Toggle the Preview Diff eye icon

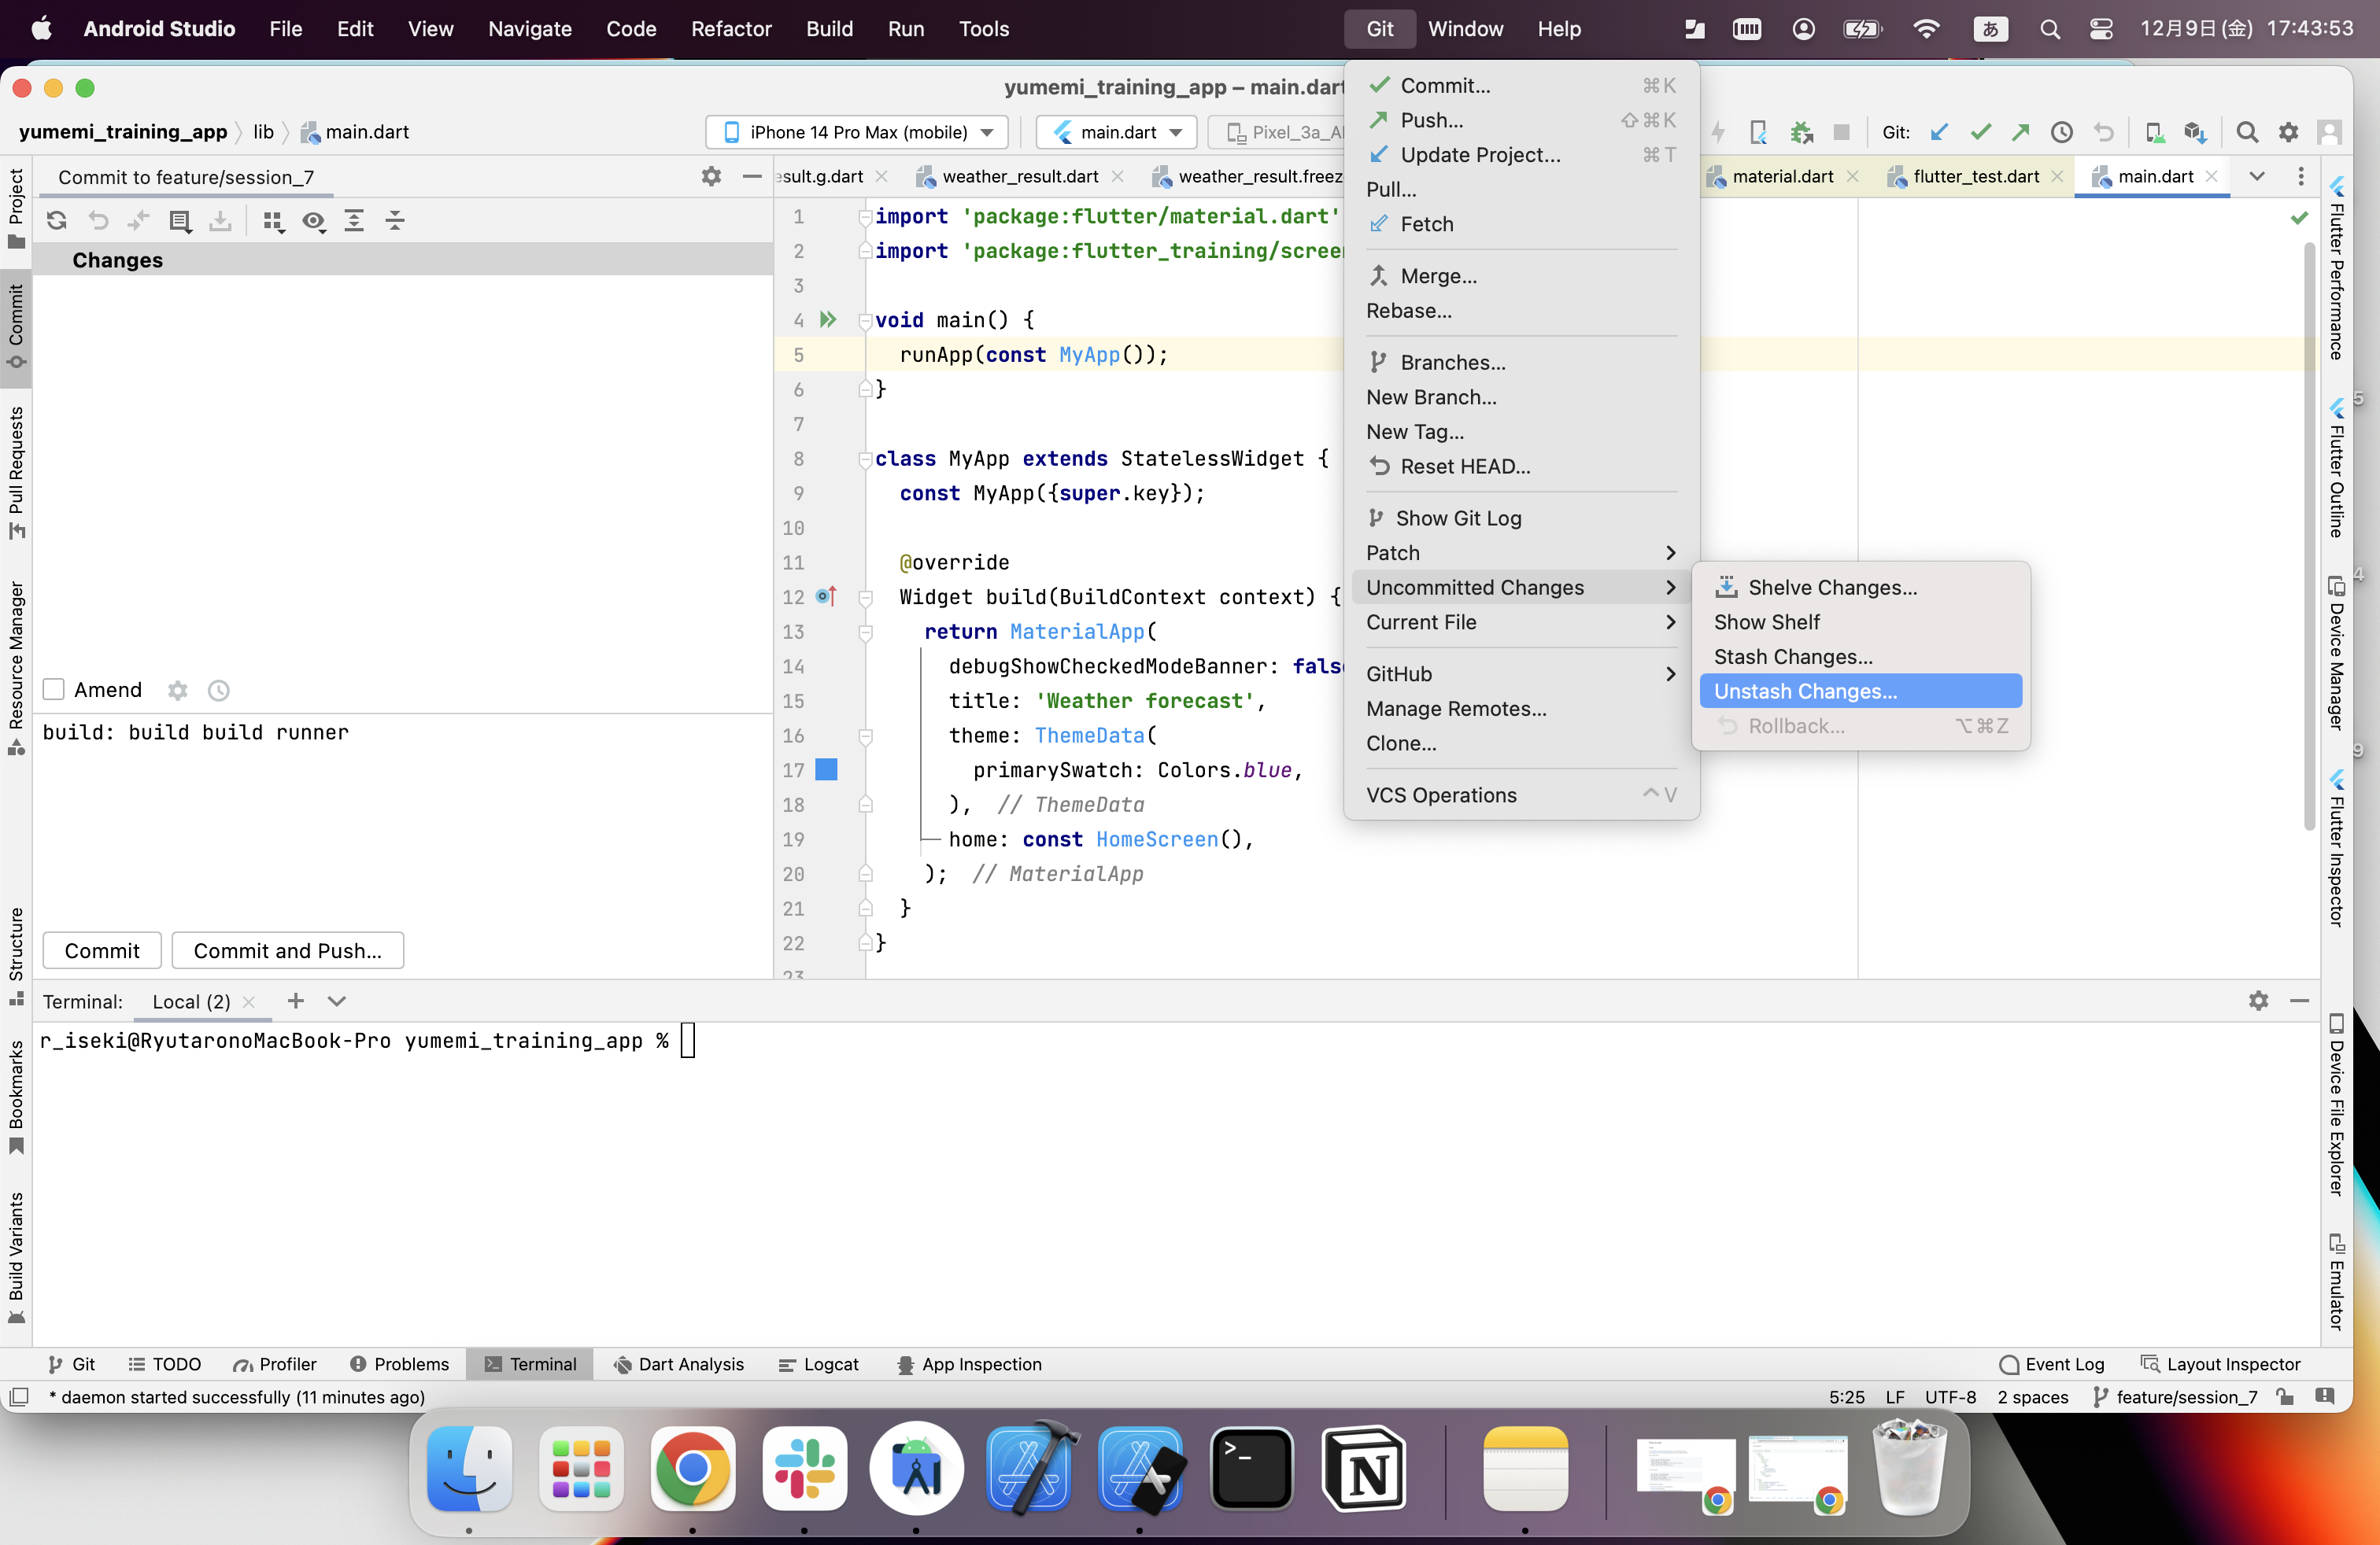313,221
